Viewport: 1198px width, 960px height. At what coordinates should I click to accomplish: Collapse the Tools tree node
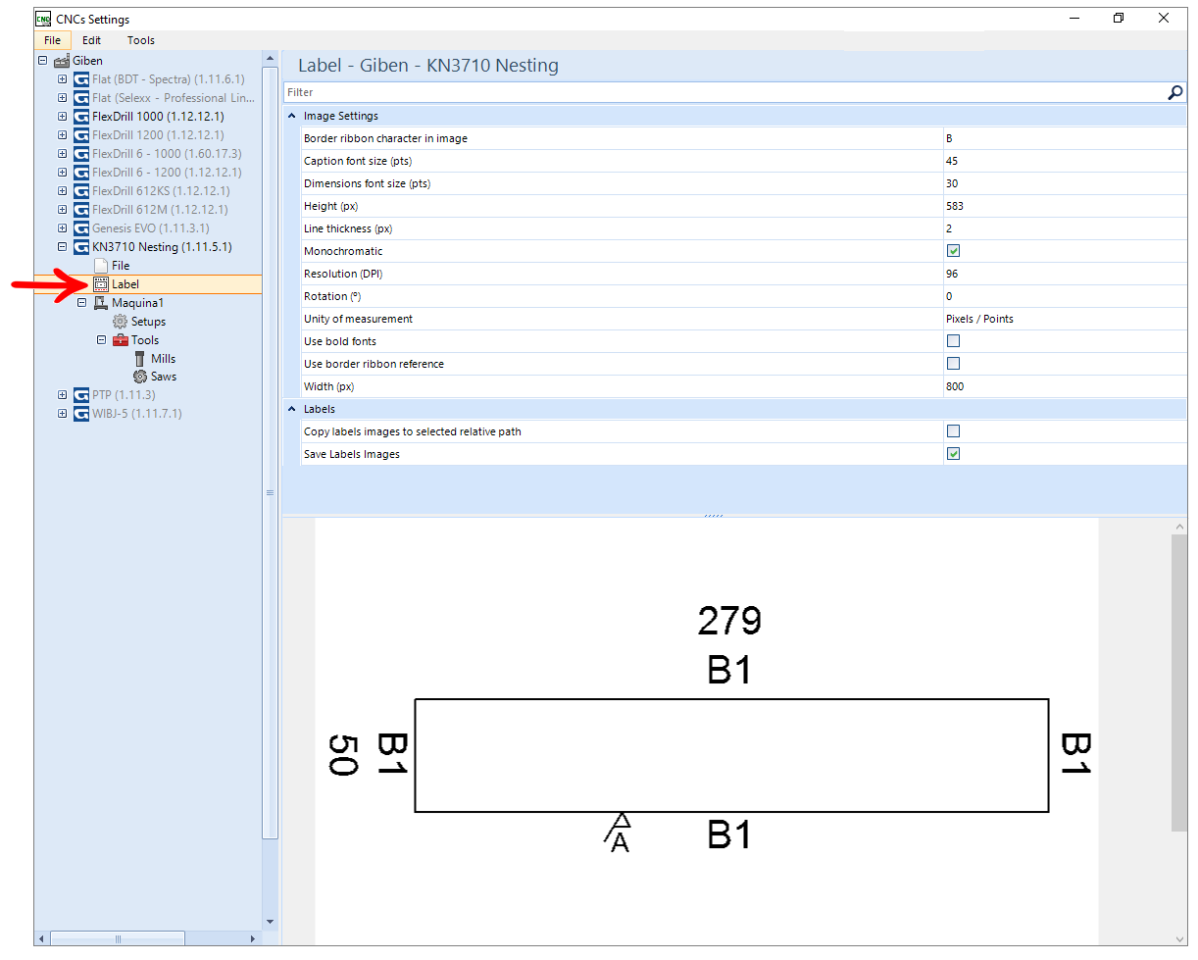coord(102,340)
